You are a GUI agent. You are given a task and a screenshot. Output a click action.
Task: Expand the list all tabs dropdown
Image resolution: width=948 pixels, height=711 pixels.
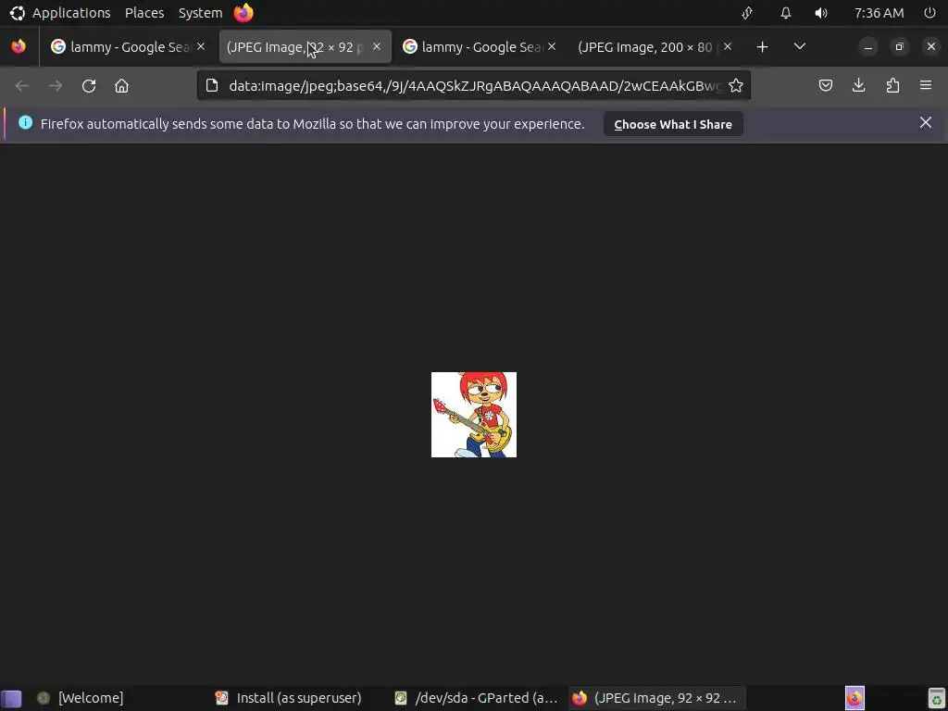pos(799,46)
